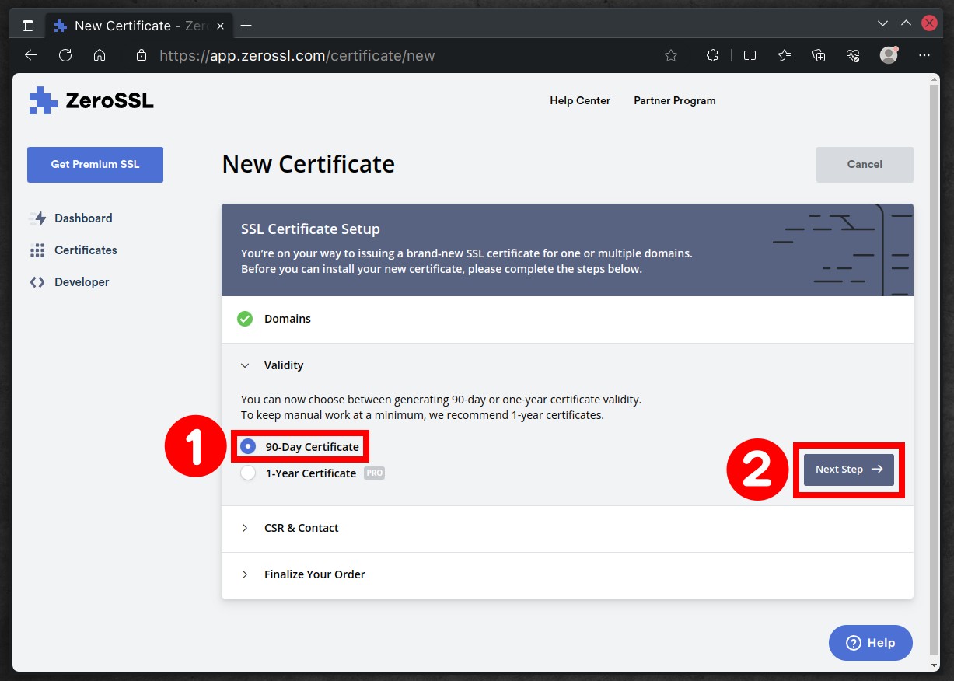Image resolution: width=954 pixels, height=681 pixels.
Task: Minimize the window with the down-chevron button
Action: click(x=882, y=23)
